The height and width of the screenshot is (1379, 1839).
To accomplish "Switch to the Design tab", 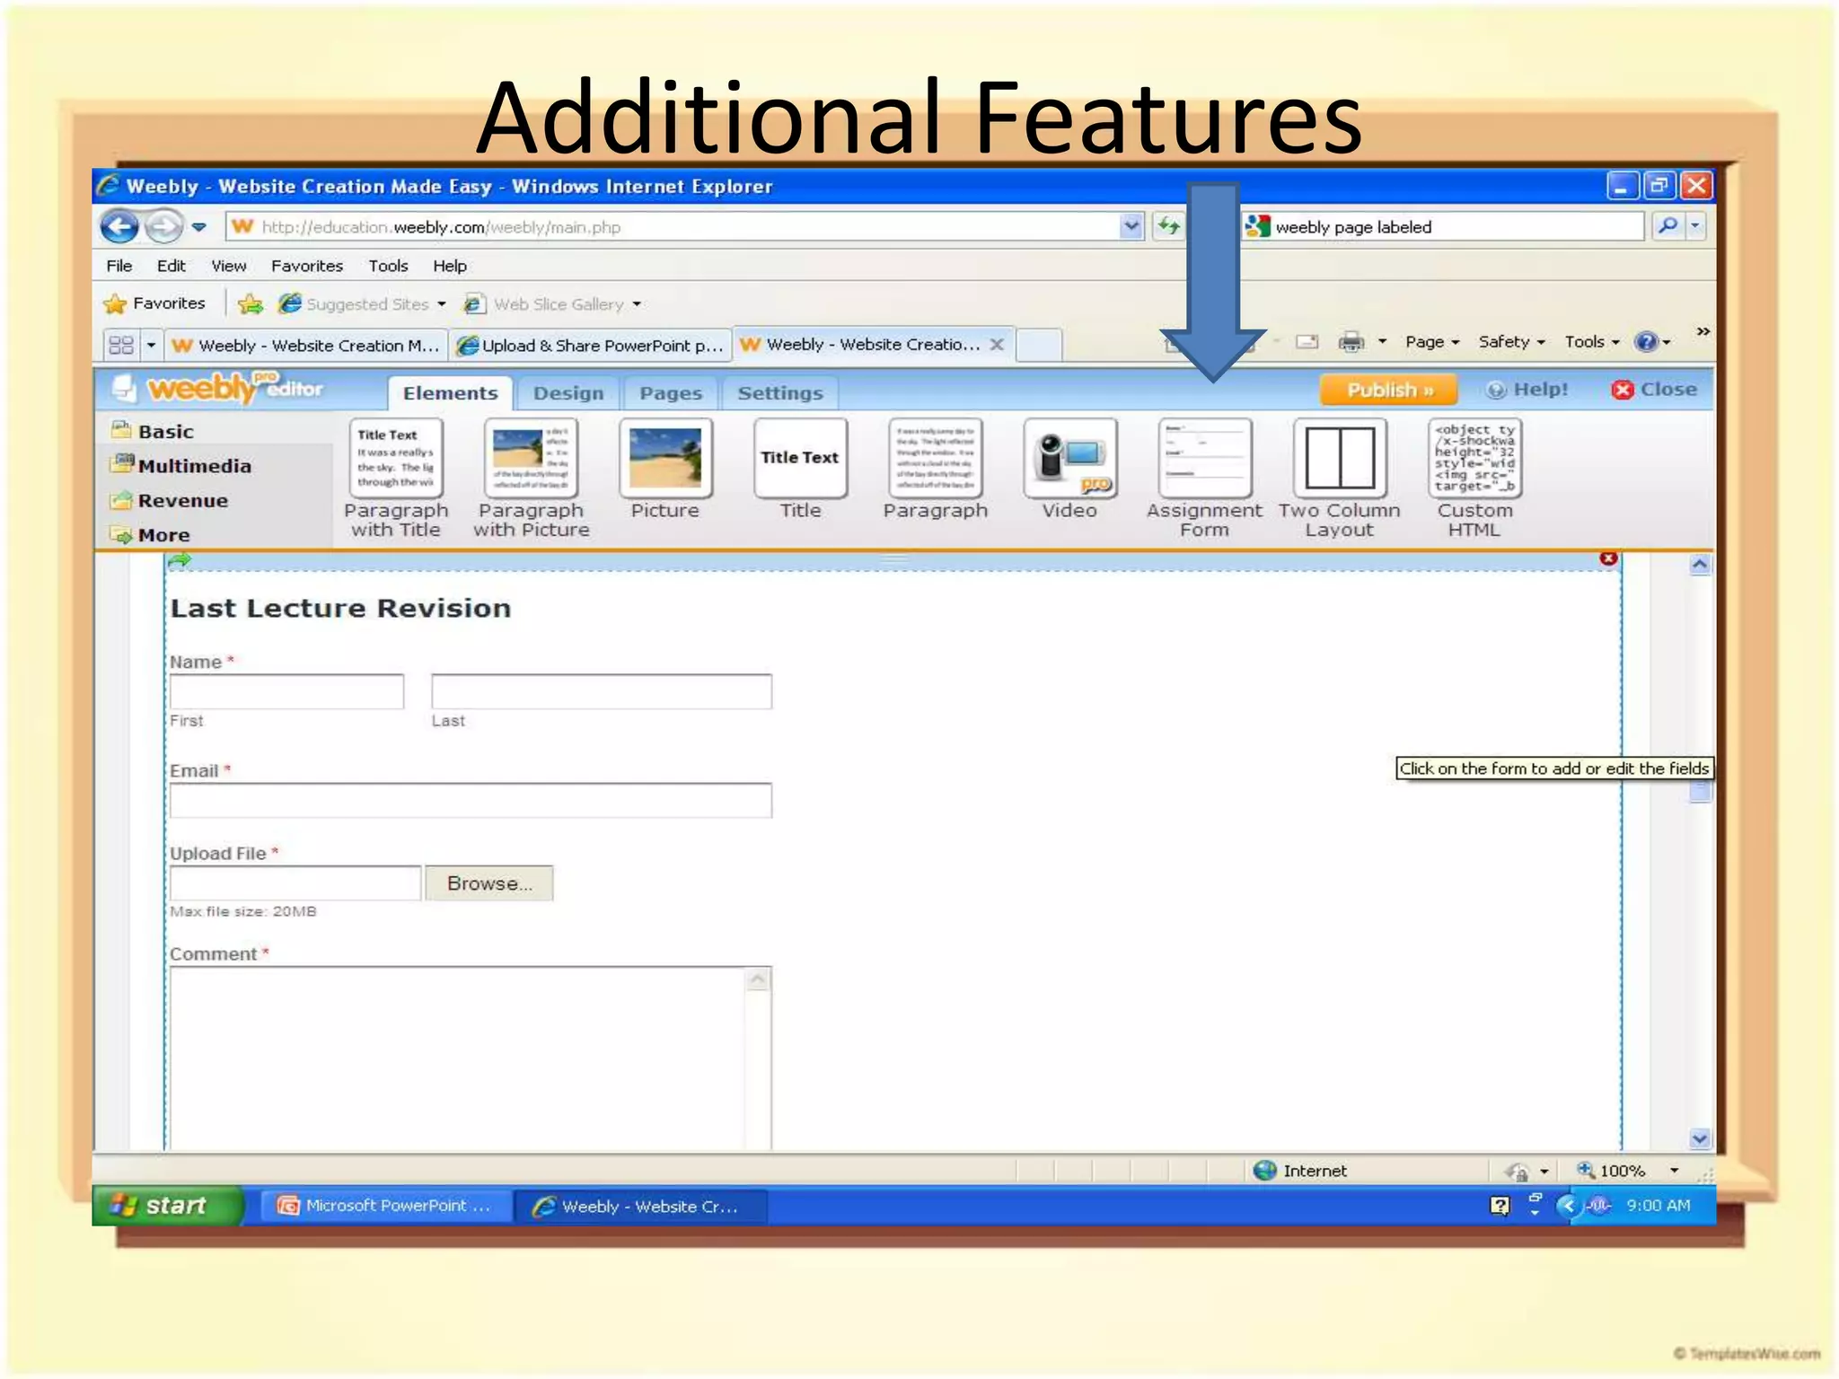I will [x=568, y=393].
